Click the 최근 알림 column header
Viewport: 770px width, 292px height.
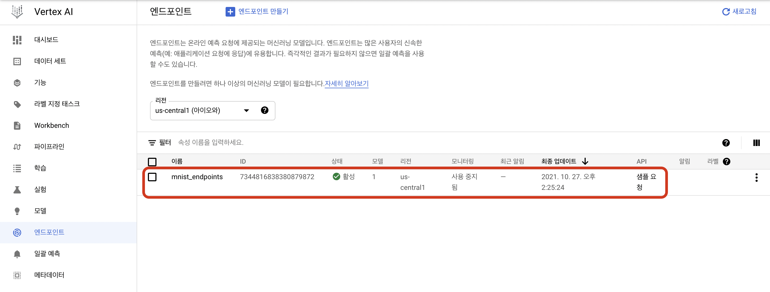(512, 161)
